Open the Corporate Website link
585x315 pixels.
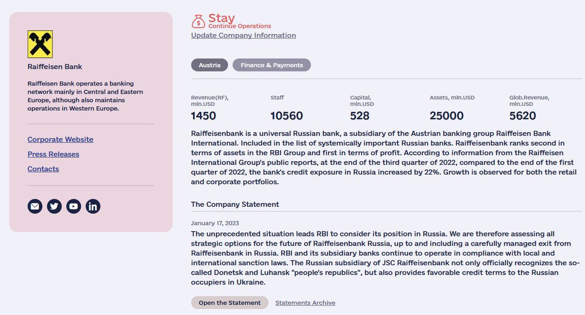60,139
